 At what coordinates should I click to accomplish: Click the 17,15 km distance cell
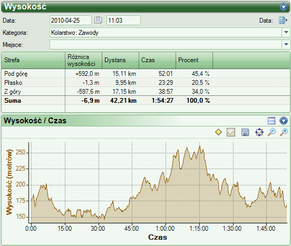[x=124, y=91]
